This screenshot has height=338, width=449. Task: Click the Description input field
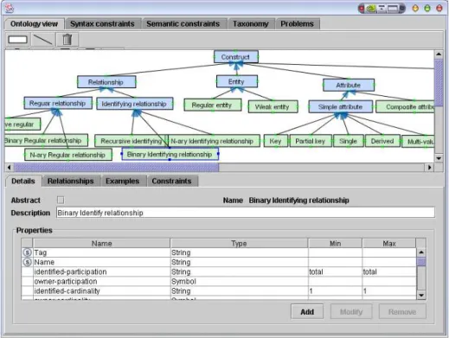click(x=246, y=213)
